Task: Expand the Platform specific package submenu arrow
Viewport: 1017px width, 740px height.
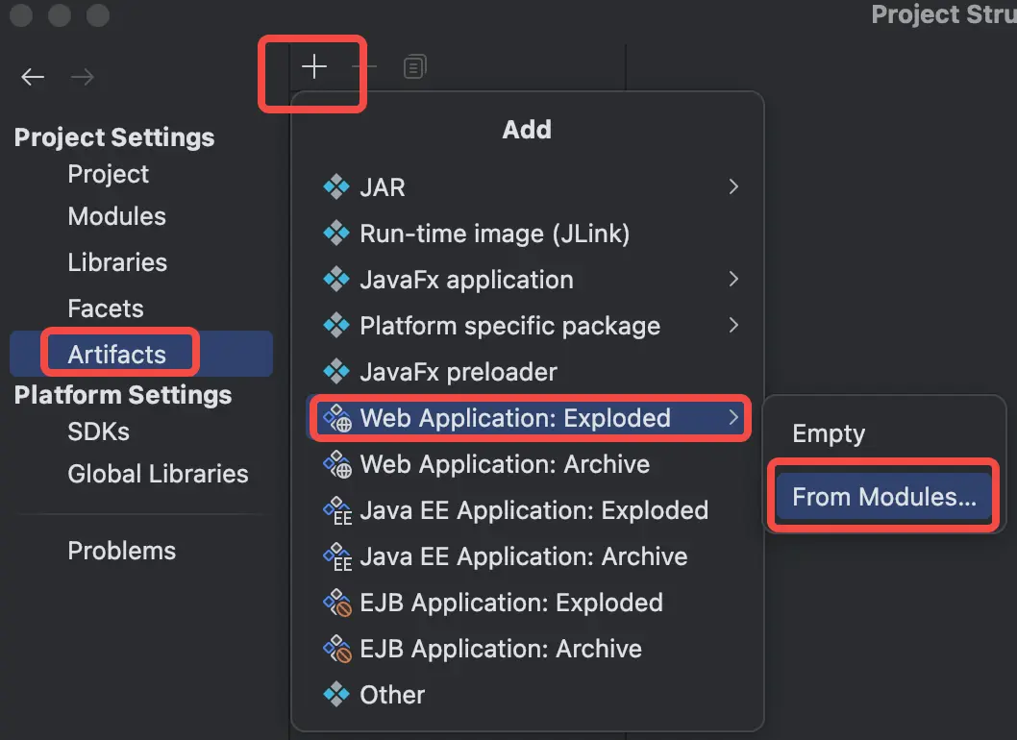Action: pyautogui.click(x=733, y=325)
